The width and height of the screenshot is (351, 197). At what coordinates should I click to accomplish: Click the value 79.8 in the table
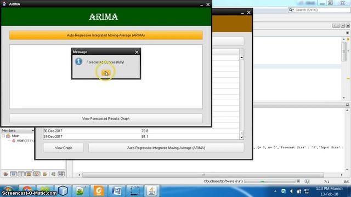145,131
